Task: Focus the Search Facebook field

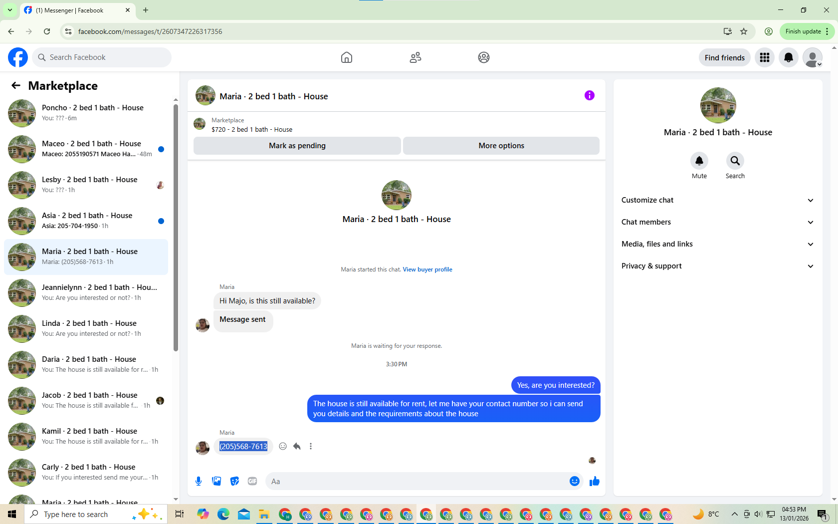Action: tap(102, 57)
